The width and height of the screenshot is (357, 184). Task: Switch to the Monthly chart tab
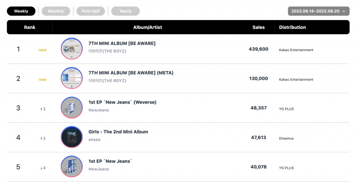[x=56, y=11]
